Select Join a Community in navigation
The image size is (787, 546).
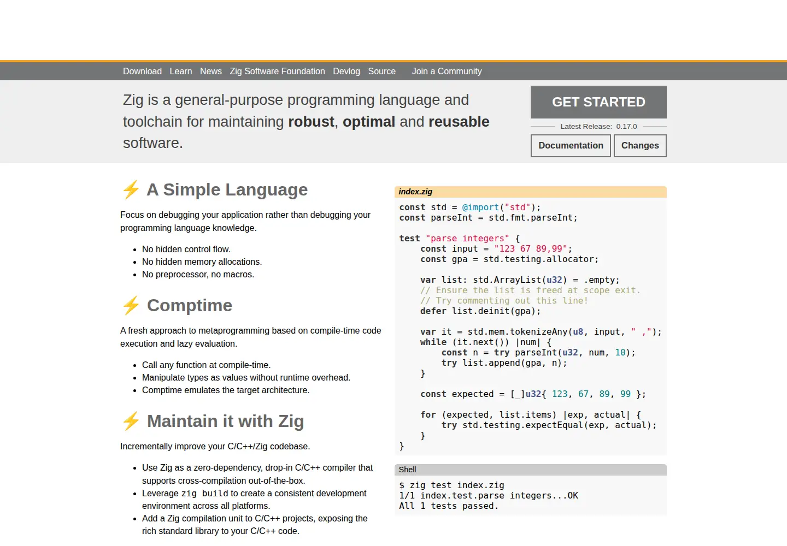pyautogui.click(x=447, y=71)
